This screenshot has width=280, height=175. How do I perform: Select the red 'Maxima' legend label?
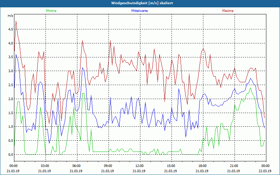pos(228,11)
